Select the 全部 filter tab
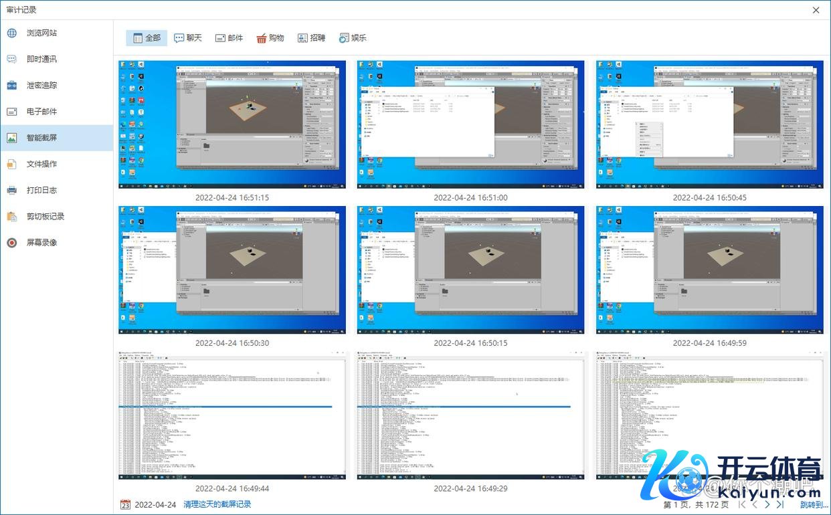 click(x=147, y=38)
